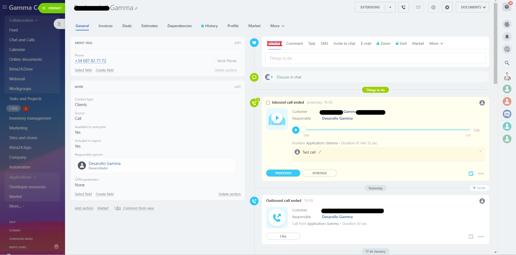The height and width of the screenshot is (255, 516).
Task: Add participants via the Discuss in chat icon
Action: pyautogui.click(x=269, y=77)
